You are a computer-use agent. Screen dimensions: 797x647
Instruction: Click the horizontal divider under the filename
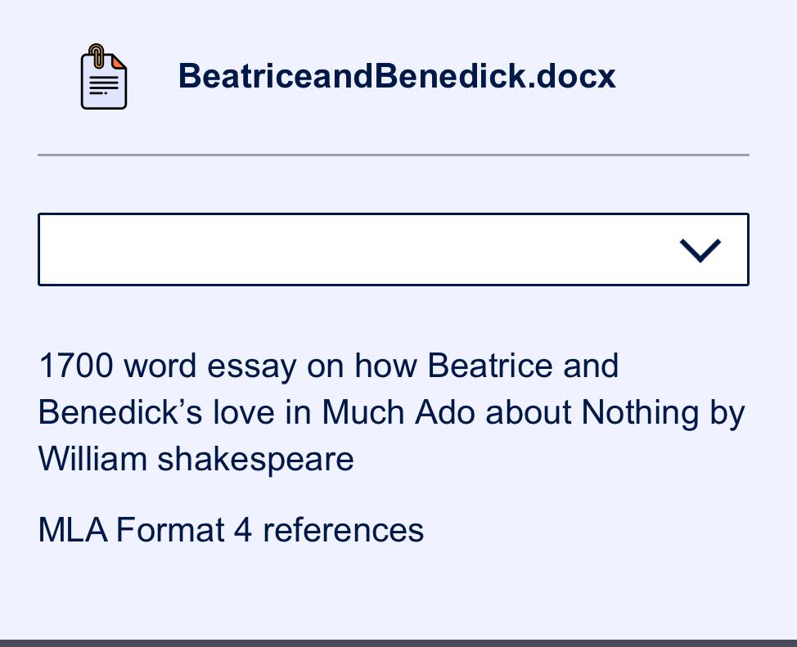(x=394, y=155)
